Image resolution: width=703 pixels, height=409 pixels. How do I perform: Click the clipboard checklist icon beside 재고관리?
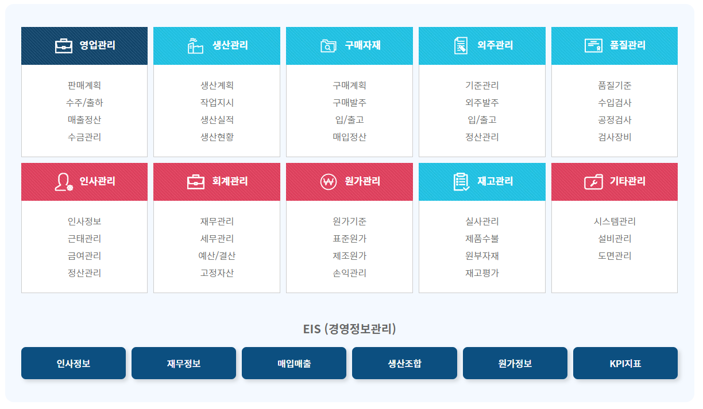pyautogui.click(x=461, y=182)
